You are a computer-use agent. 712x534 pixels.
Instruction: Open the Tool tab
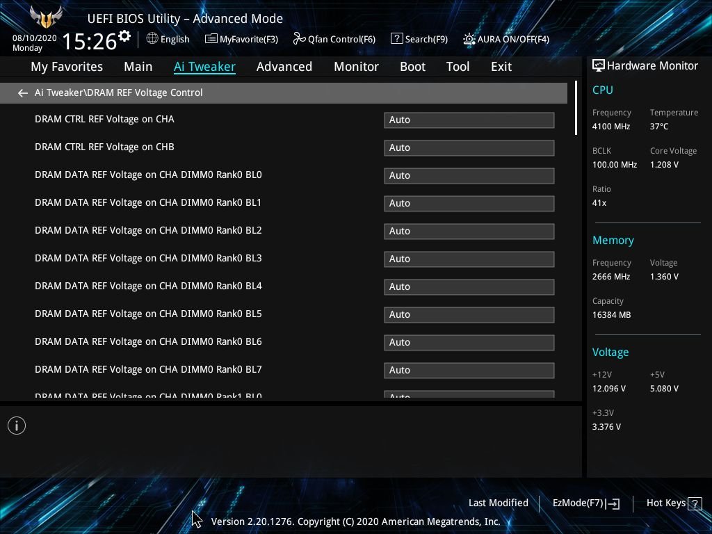tap(458, 67)
